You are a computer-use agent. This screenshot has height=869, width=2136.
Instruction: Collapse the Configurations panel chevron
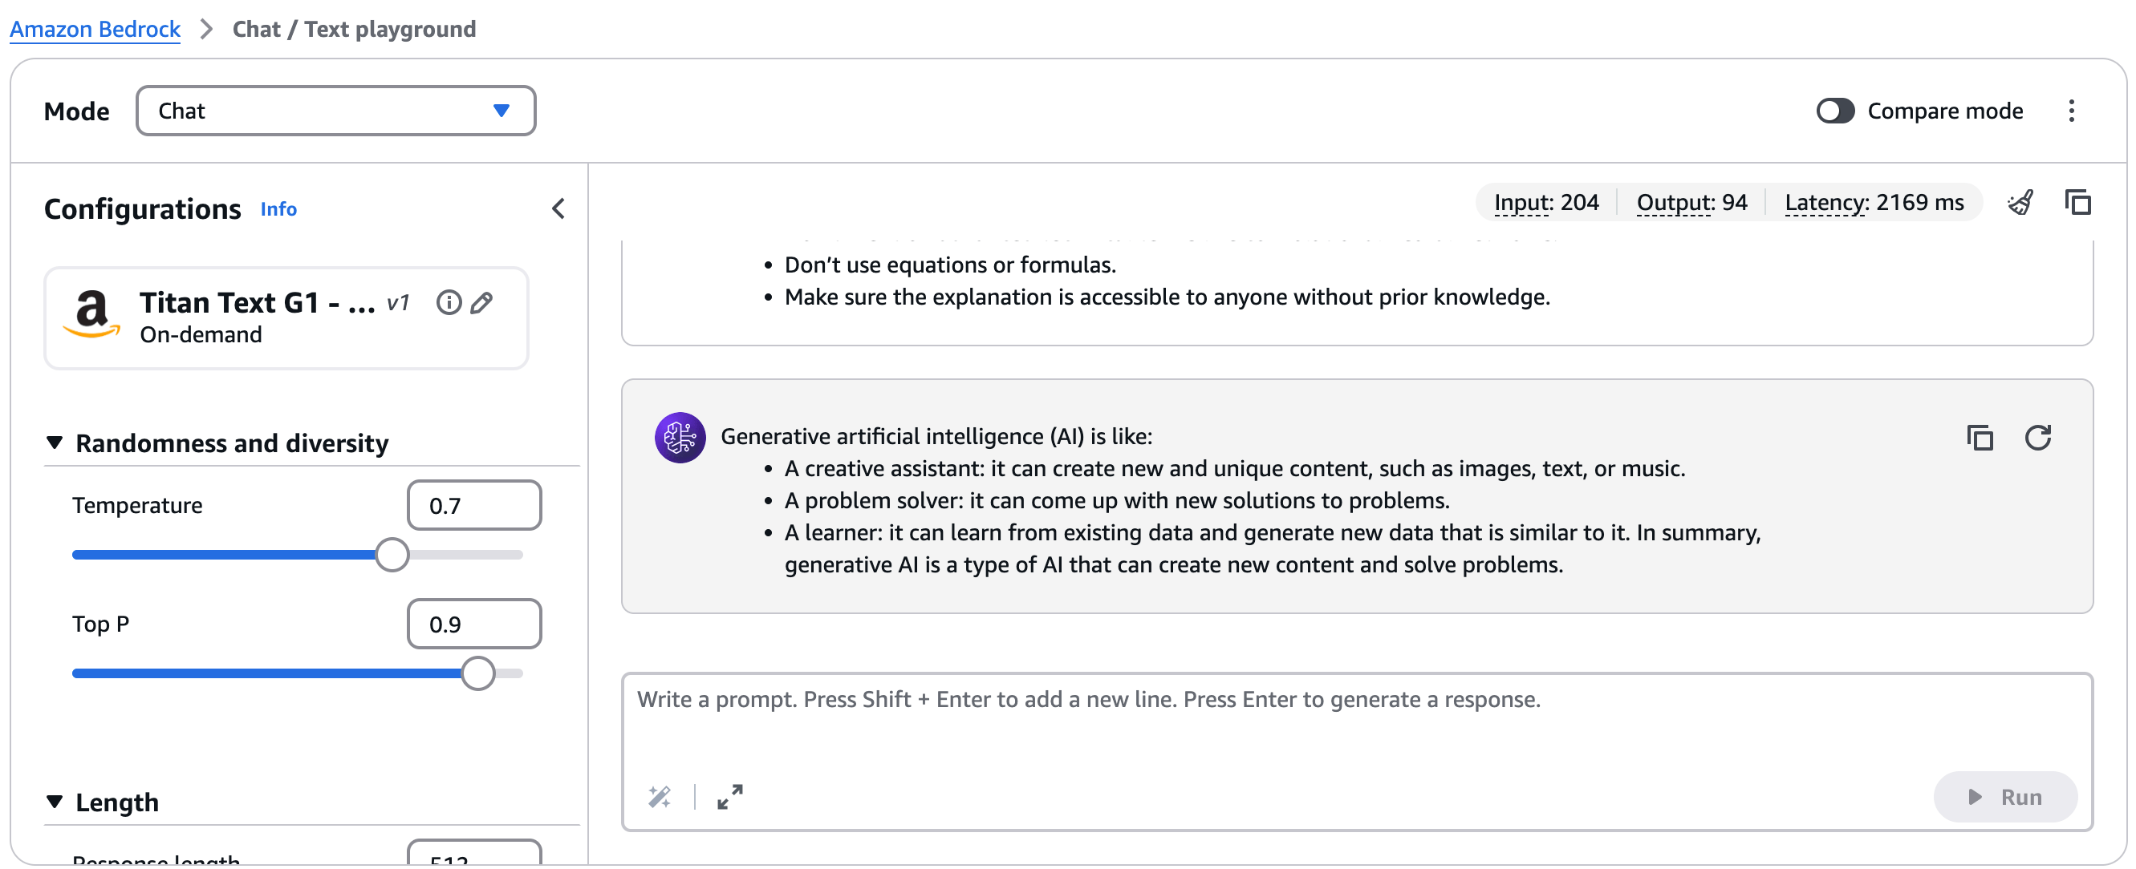point(558,208)
